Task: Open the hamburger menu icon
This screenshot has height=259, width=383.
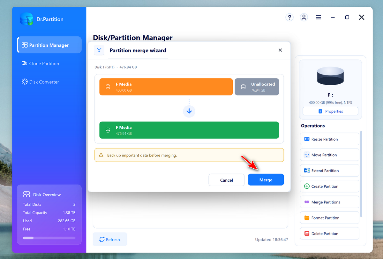Action: tap(318, 17)
